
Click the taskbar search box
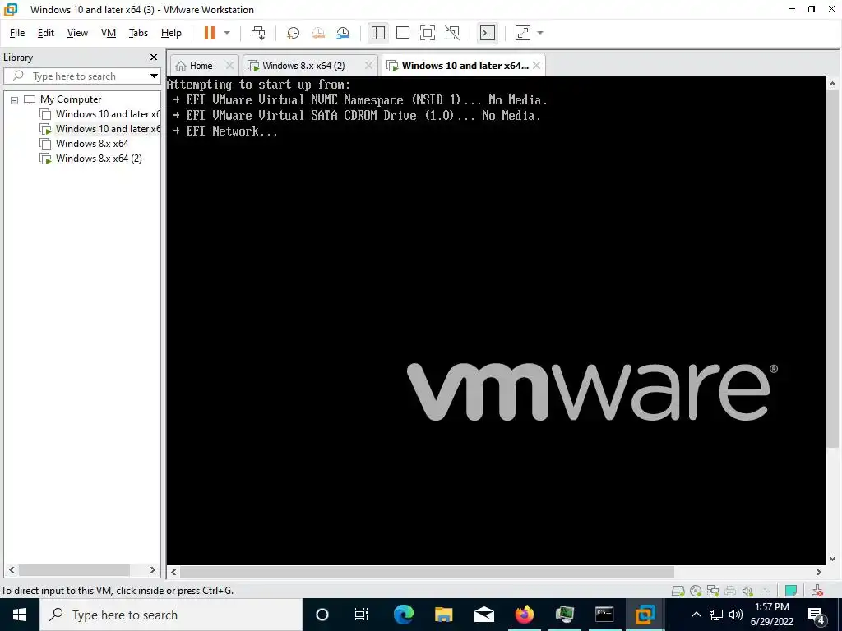point(171,615)
